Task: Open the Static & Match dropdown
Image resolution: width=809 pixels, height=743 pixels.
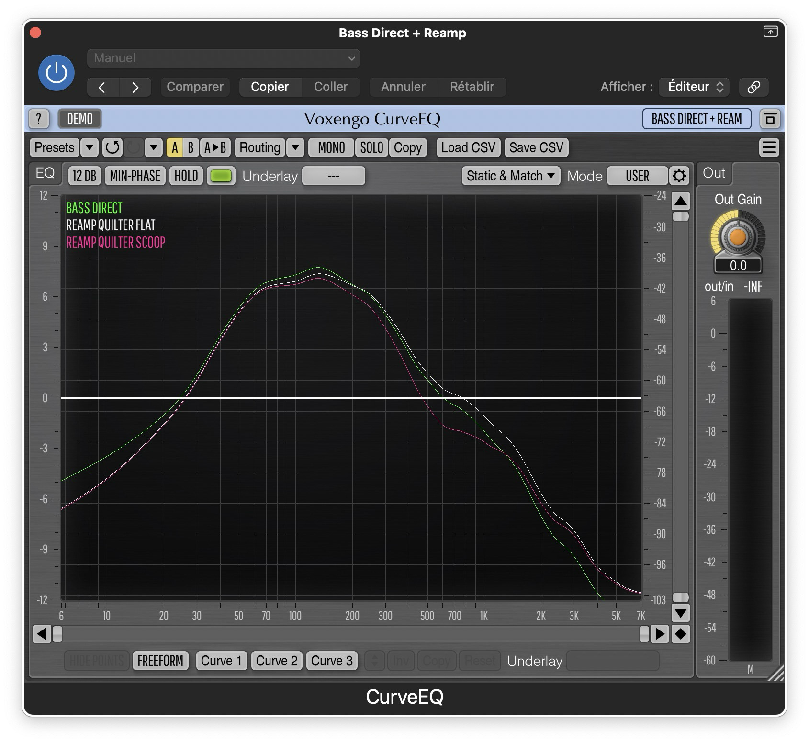Action: tap(511, 176)
